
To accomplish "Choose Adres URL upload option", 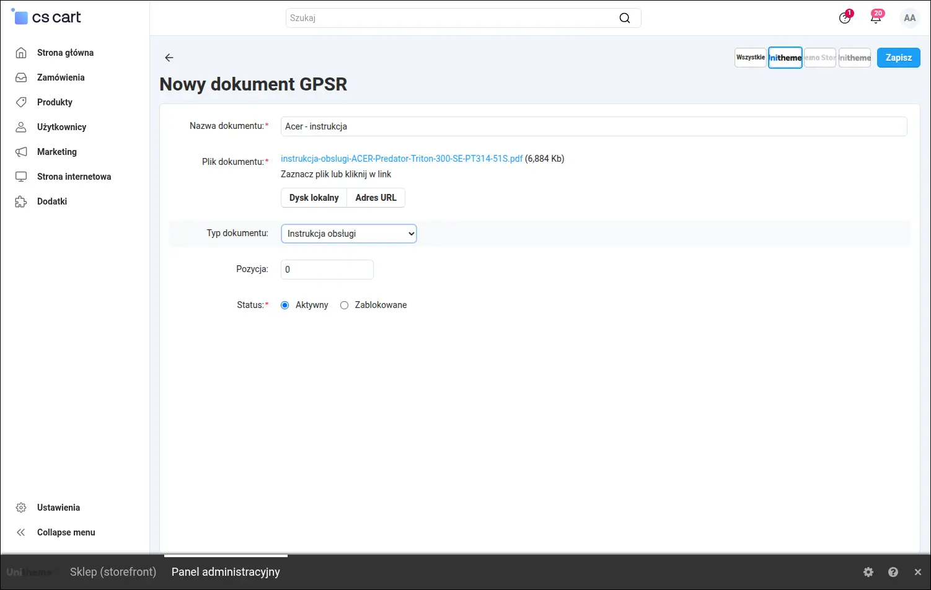I will (376, 198).
